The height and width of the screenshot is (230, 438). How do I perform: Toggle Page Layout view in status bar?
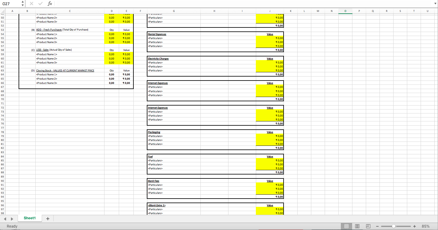click(x=357, y=226)
